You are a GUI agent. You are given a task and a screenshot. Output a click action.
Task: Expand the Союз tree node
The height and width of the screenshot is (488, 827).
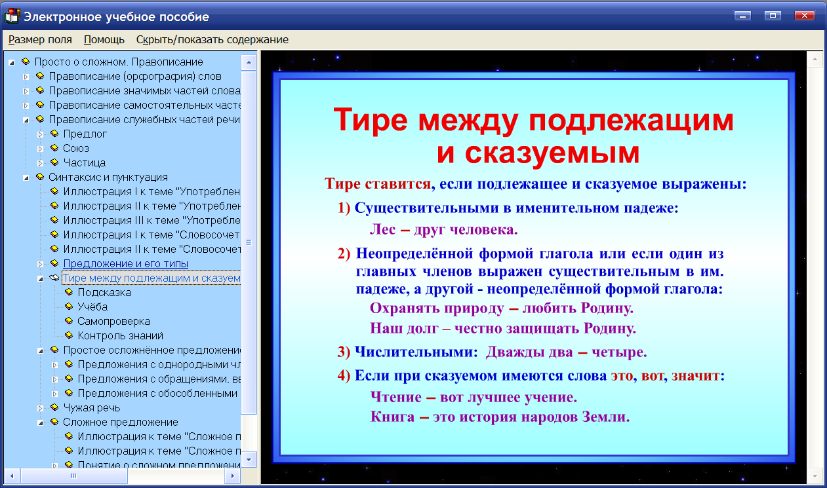pyautogui.click(x=41, y=149)
